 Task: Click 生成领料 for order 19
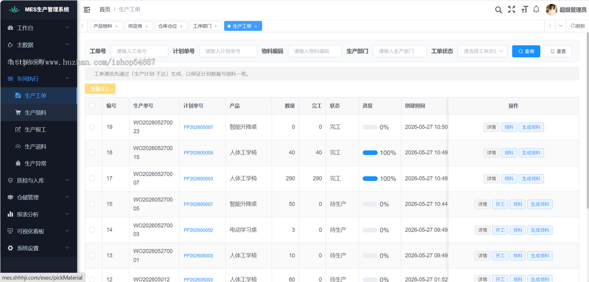tap(531, 127)
